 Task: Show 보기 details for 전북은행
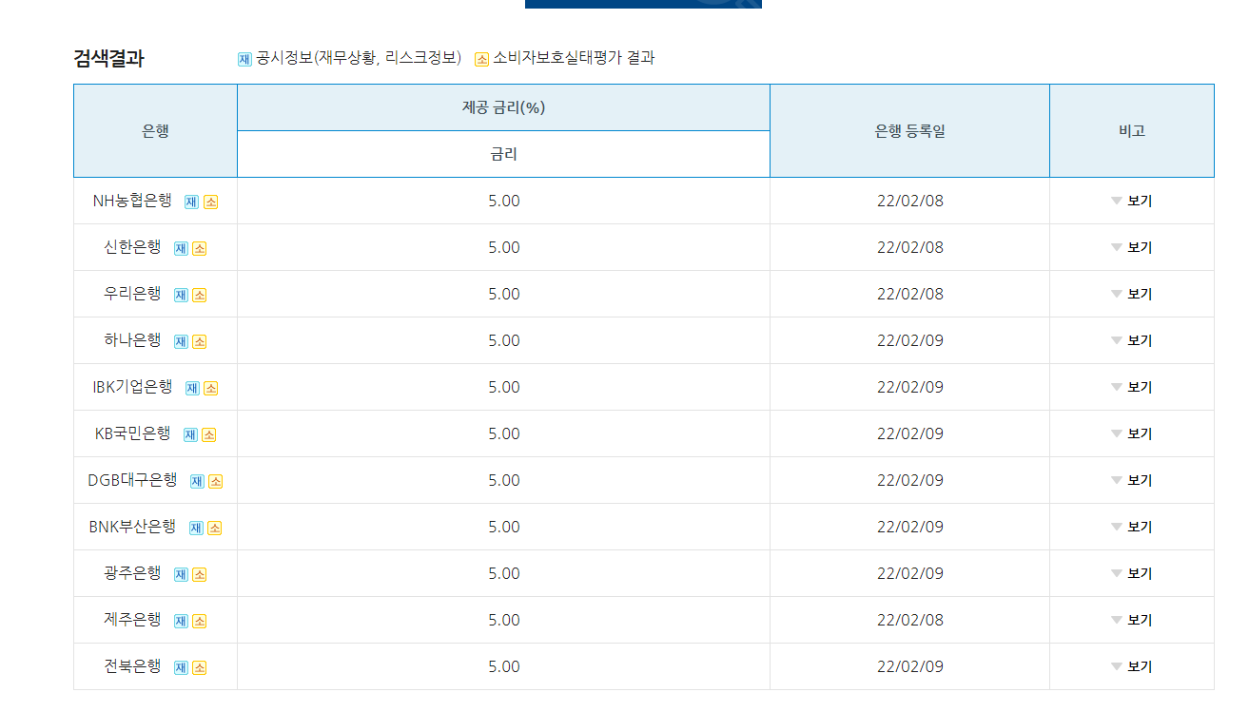(x=1131, y=666)
